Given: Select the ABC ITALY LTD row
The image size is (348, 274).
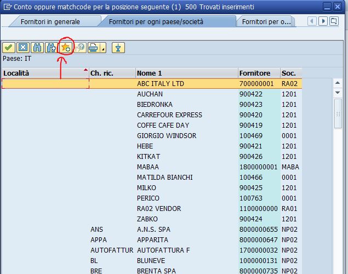Looking at the screenshot, I should click(152, 84).
